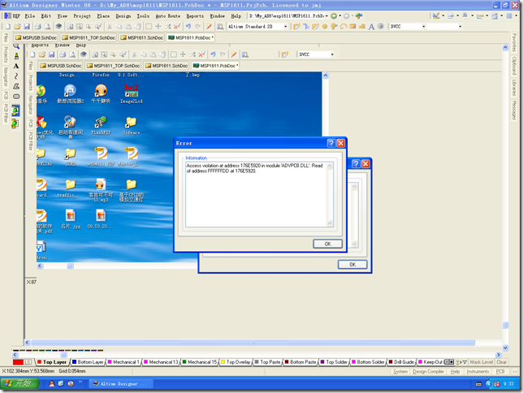Viewport: 523px width, 393px height.
Task: Click the text A icon in left tool strip
Action: [16, 66]
